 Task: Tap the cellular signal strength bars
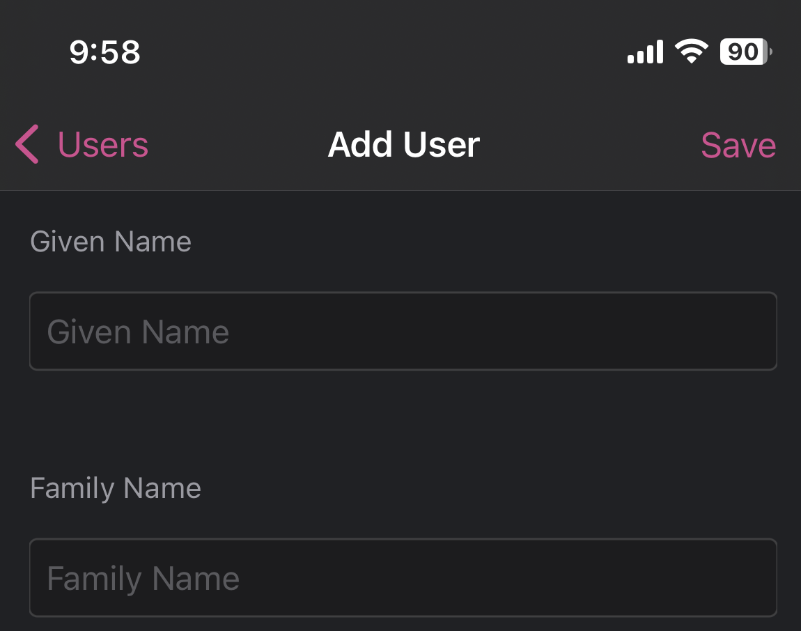click(x=644, y=51)
